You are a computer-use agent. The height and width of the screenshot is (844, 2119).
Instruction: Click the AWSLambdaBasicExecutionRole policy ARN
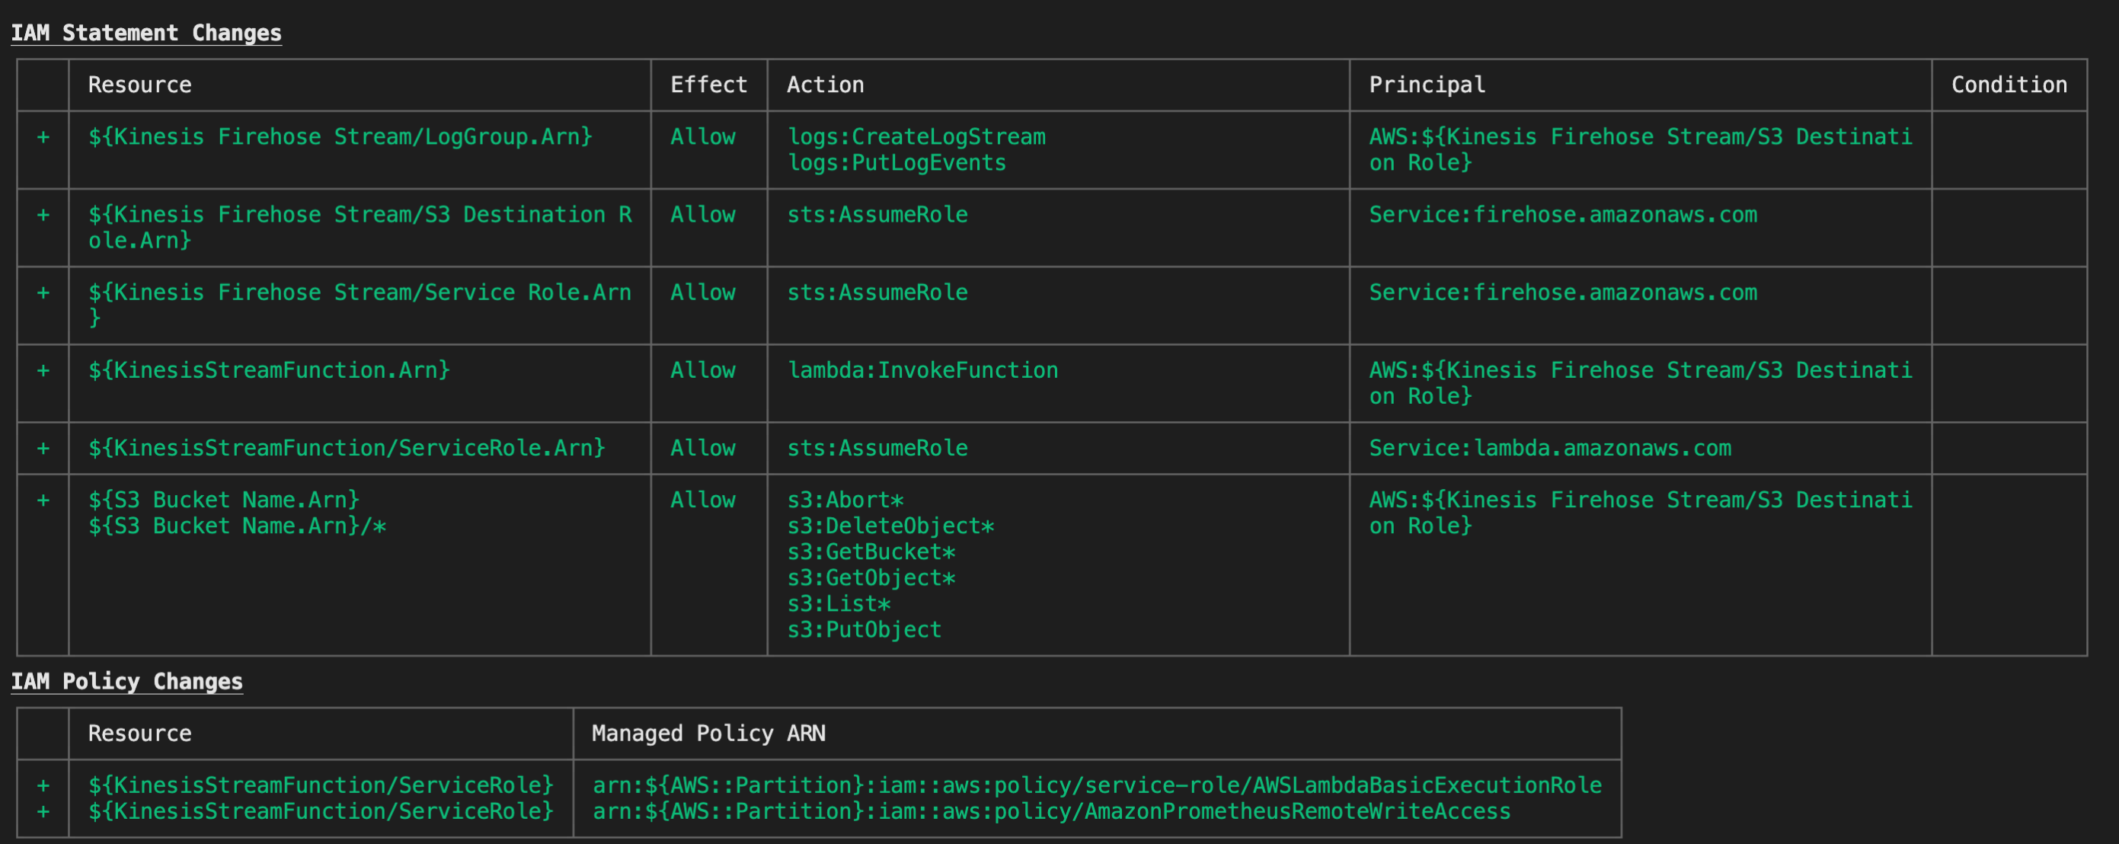click(x=1098, y=785)
